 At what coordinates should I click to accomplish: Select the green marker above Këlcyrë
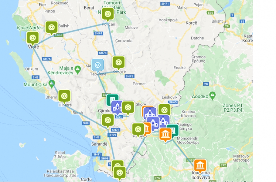pyautogui.click(x=119, y=62)
